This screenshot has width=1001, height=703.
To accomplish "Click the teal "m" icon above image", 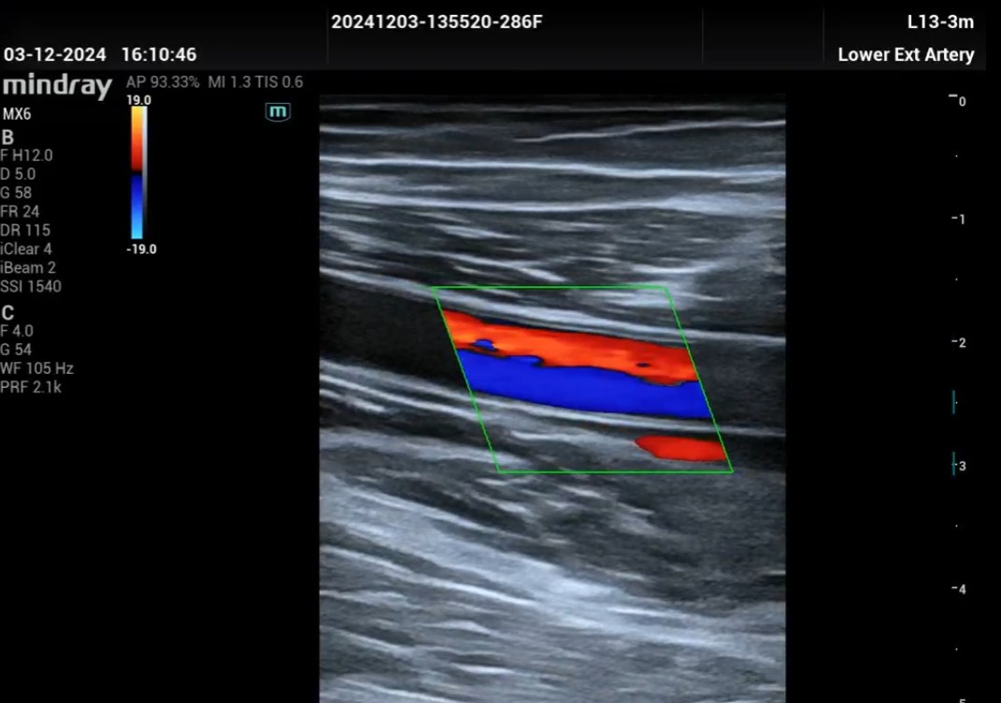I will pos(279,112).
